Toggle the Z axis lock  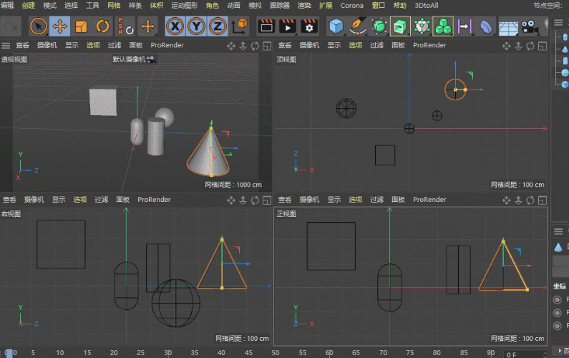point(218,27)
